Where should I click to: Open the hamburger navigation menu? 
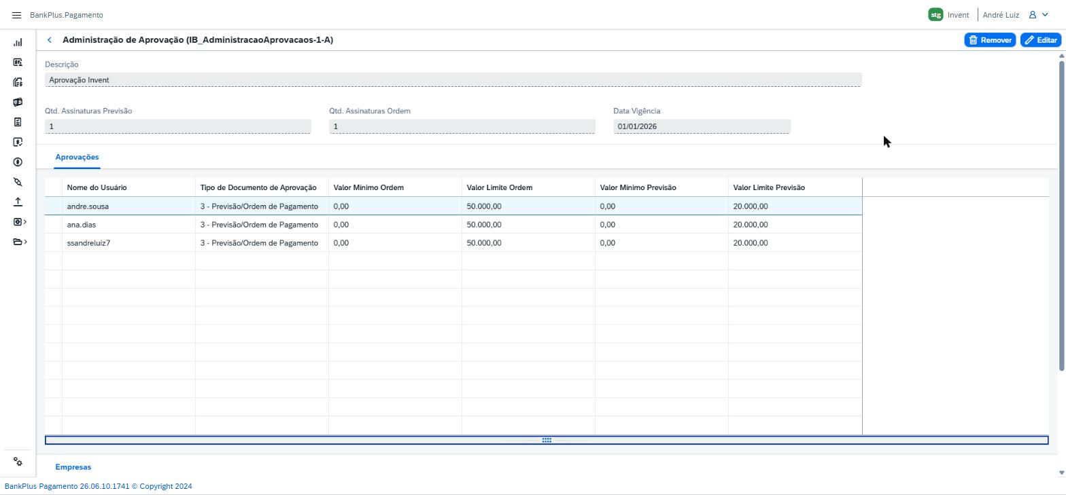(x=16, y=15)
